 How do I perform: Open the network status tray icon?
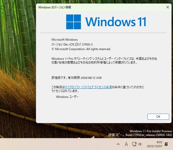coord(134,144)
